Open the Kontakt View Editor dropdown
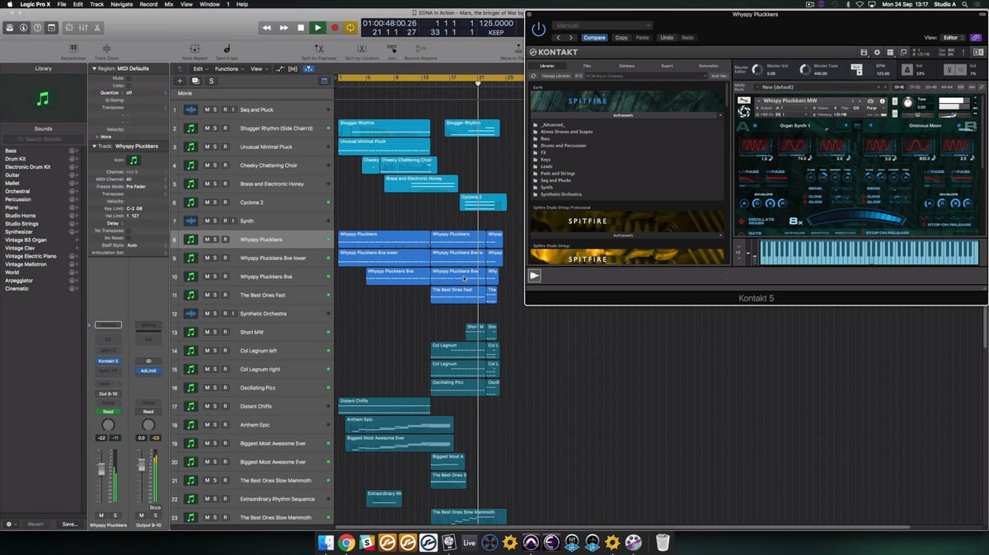 953,38
